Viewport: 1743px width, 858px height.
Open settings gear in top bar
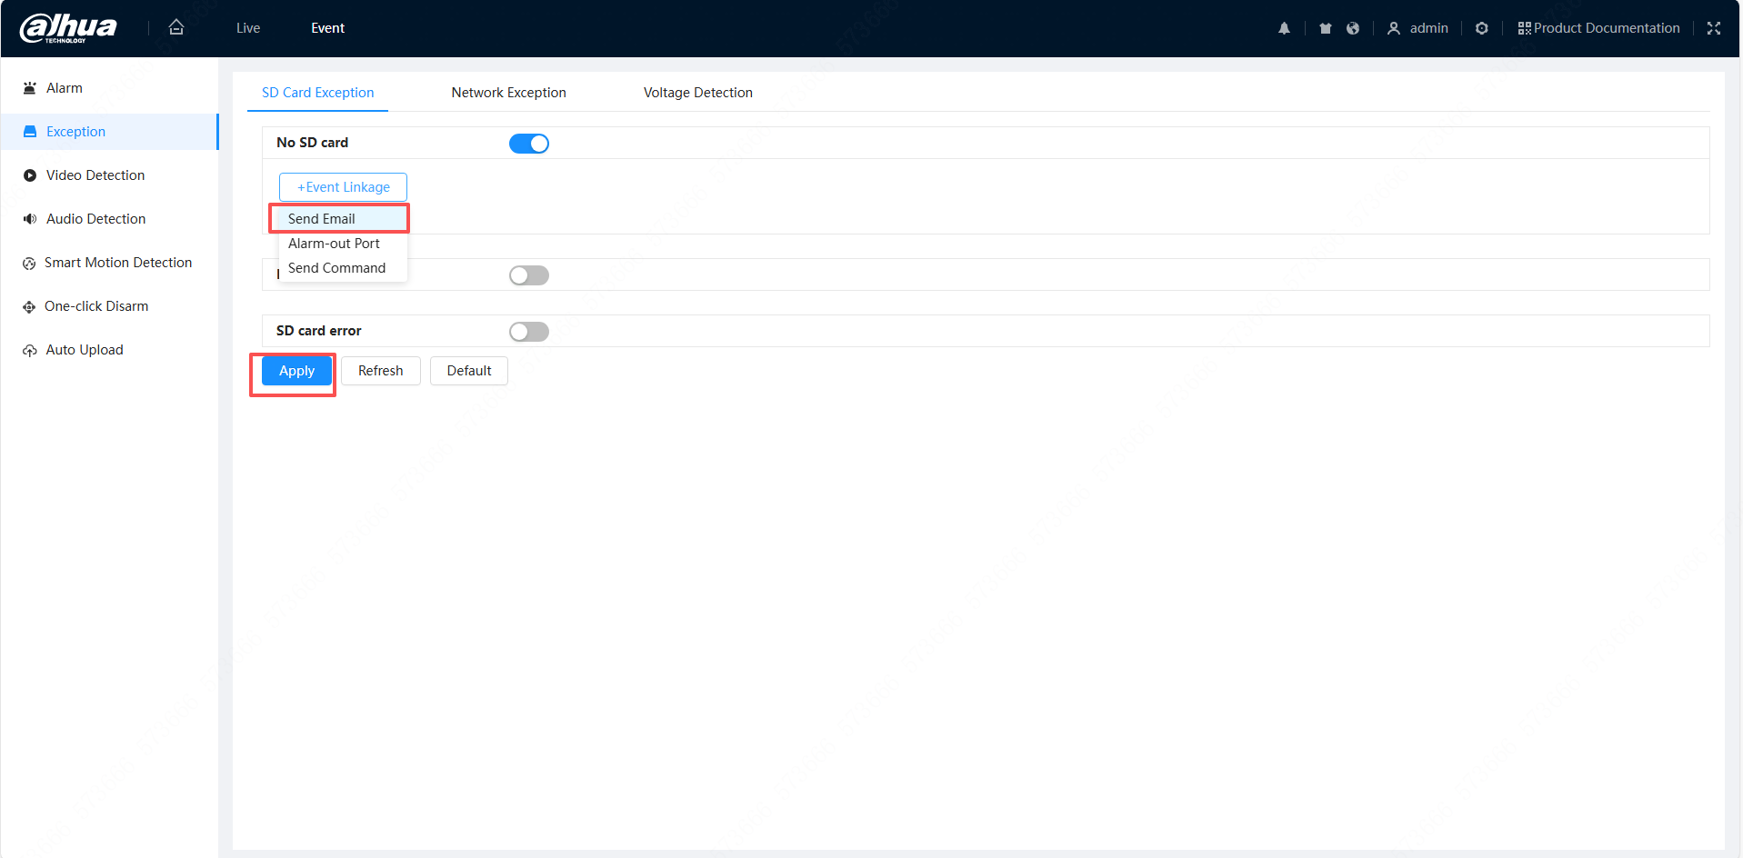1482,28
